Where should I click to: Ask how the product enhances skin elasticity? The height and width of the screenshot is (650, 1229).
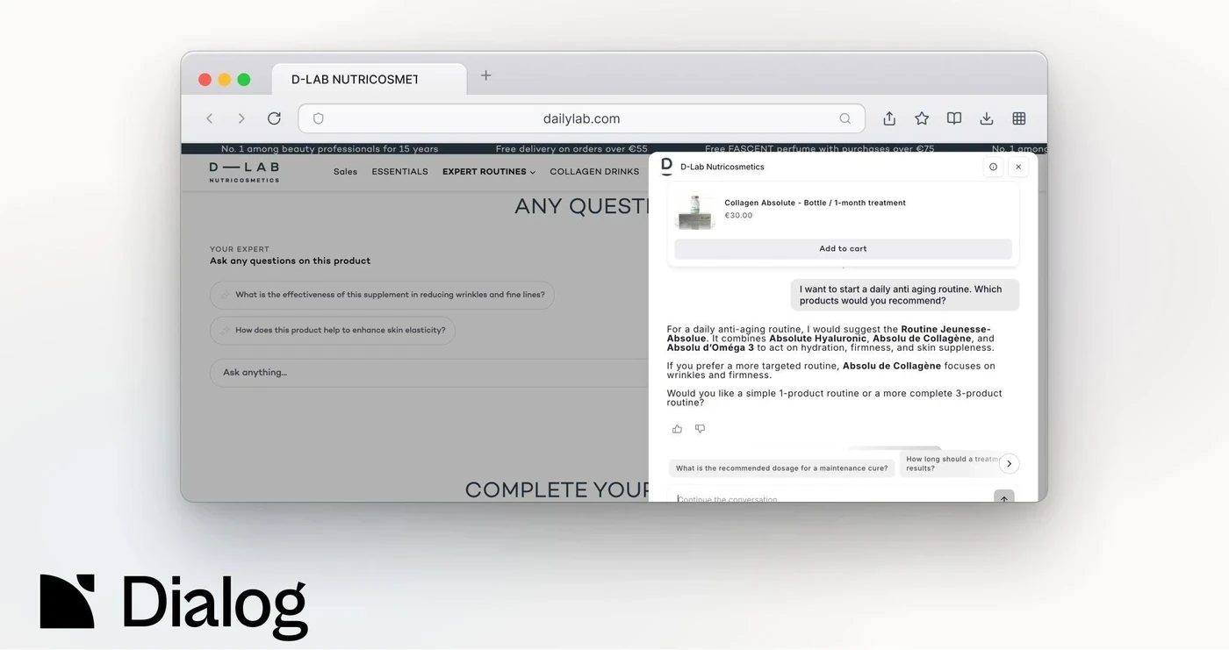pyautogui.click(x=333, y=331)
